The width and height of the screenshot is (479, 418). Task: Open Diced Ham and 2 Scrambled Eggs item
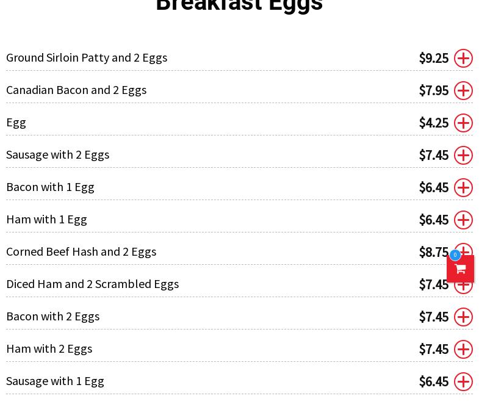[x=92, y=284]
